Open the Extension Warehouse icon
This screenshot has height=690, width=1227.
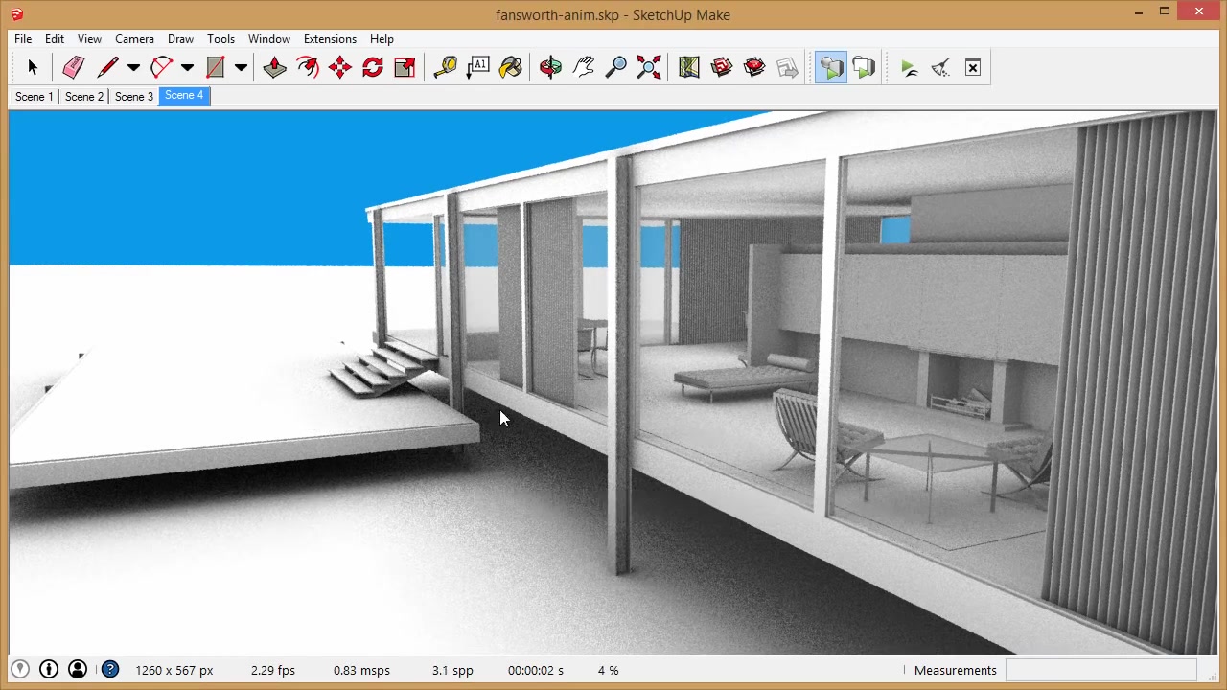[x=754, y=67]
